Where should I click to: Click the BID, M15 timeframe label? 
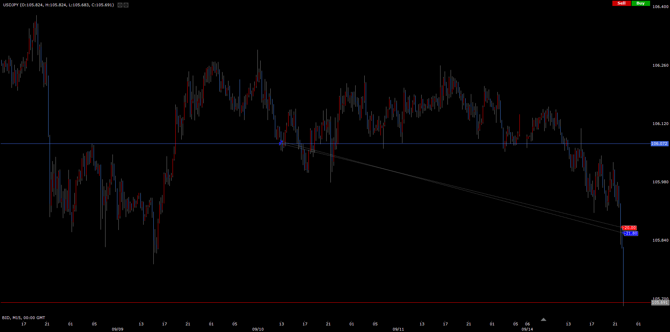tap(23, 318)
